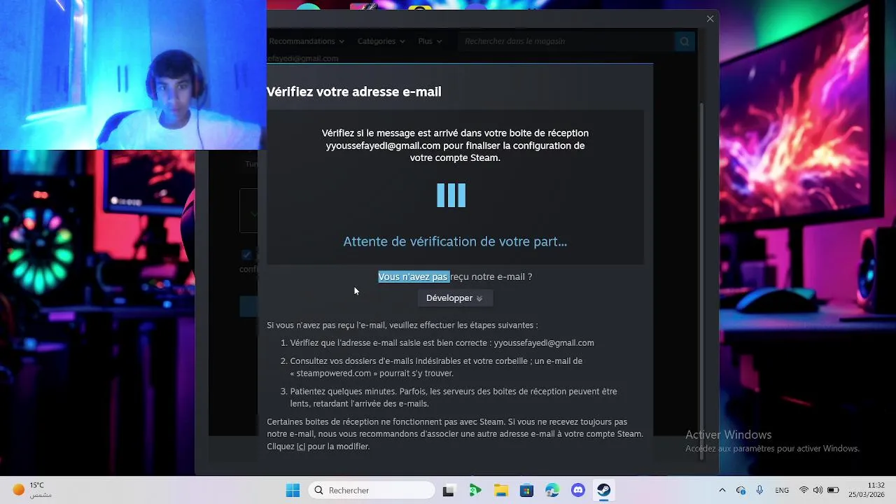
Task: Open the green Play Games taskbar icon
Action: [x=475, y=490]
